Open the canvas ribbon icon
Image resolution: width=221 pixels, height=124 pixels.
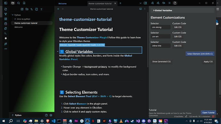6,19
